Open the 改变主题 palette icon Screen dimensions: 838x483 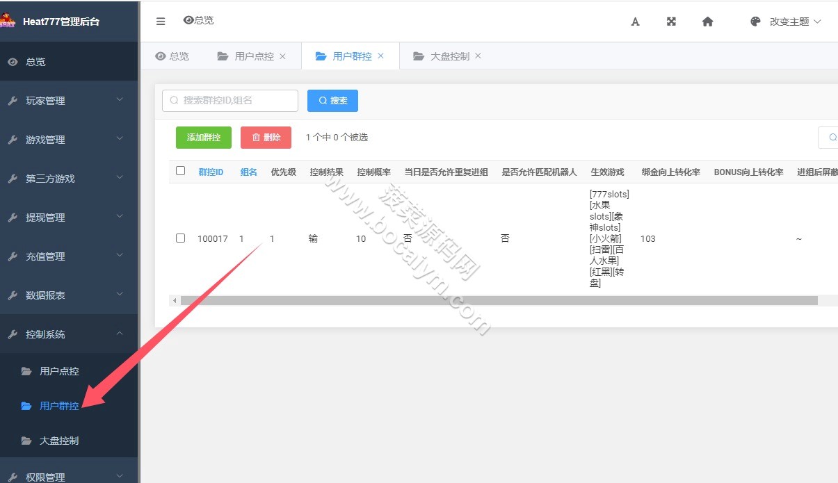(756, 22)
